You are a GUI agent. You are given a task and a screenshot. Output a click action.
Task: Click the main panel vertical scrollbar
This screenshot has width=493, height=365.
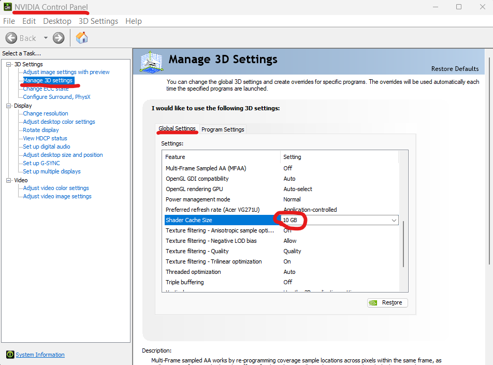tap(489, 160)
